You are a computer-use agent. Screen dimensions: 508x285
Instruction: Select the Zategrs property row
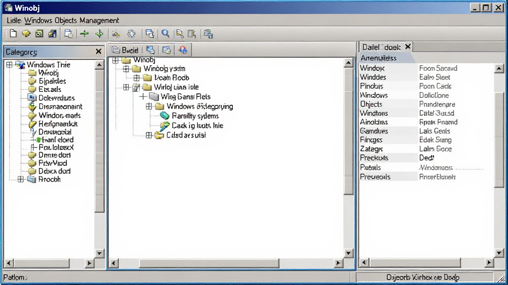[427, 149]
